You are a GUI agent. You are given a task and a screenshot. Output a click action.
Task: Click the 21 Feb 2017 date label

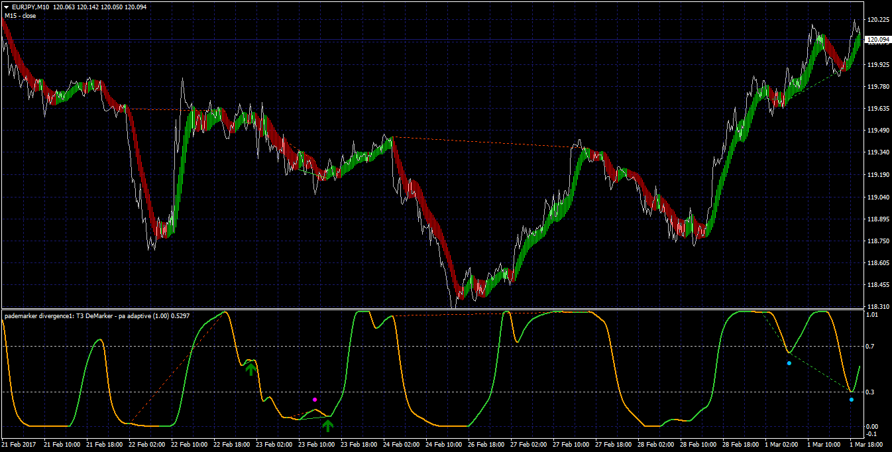20,445
